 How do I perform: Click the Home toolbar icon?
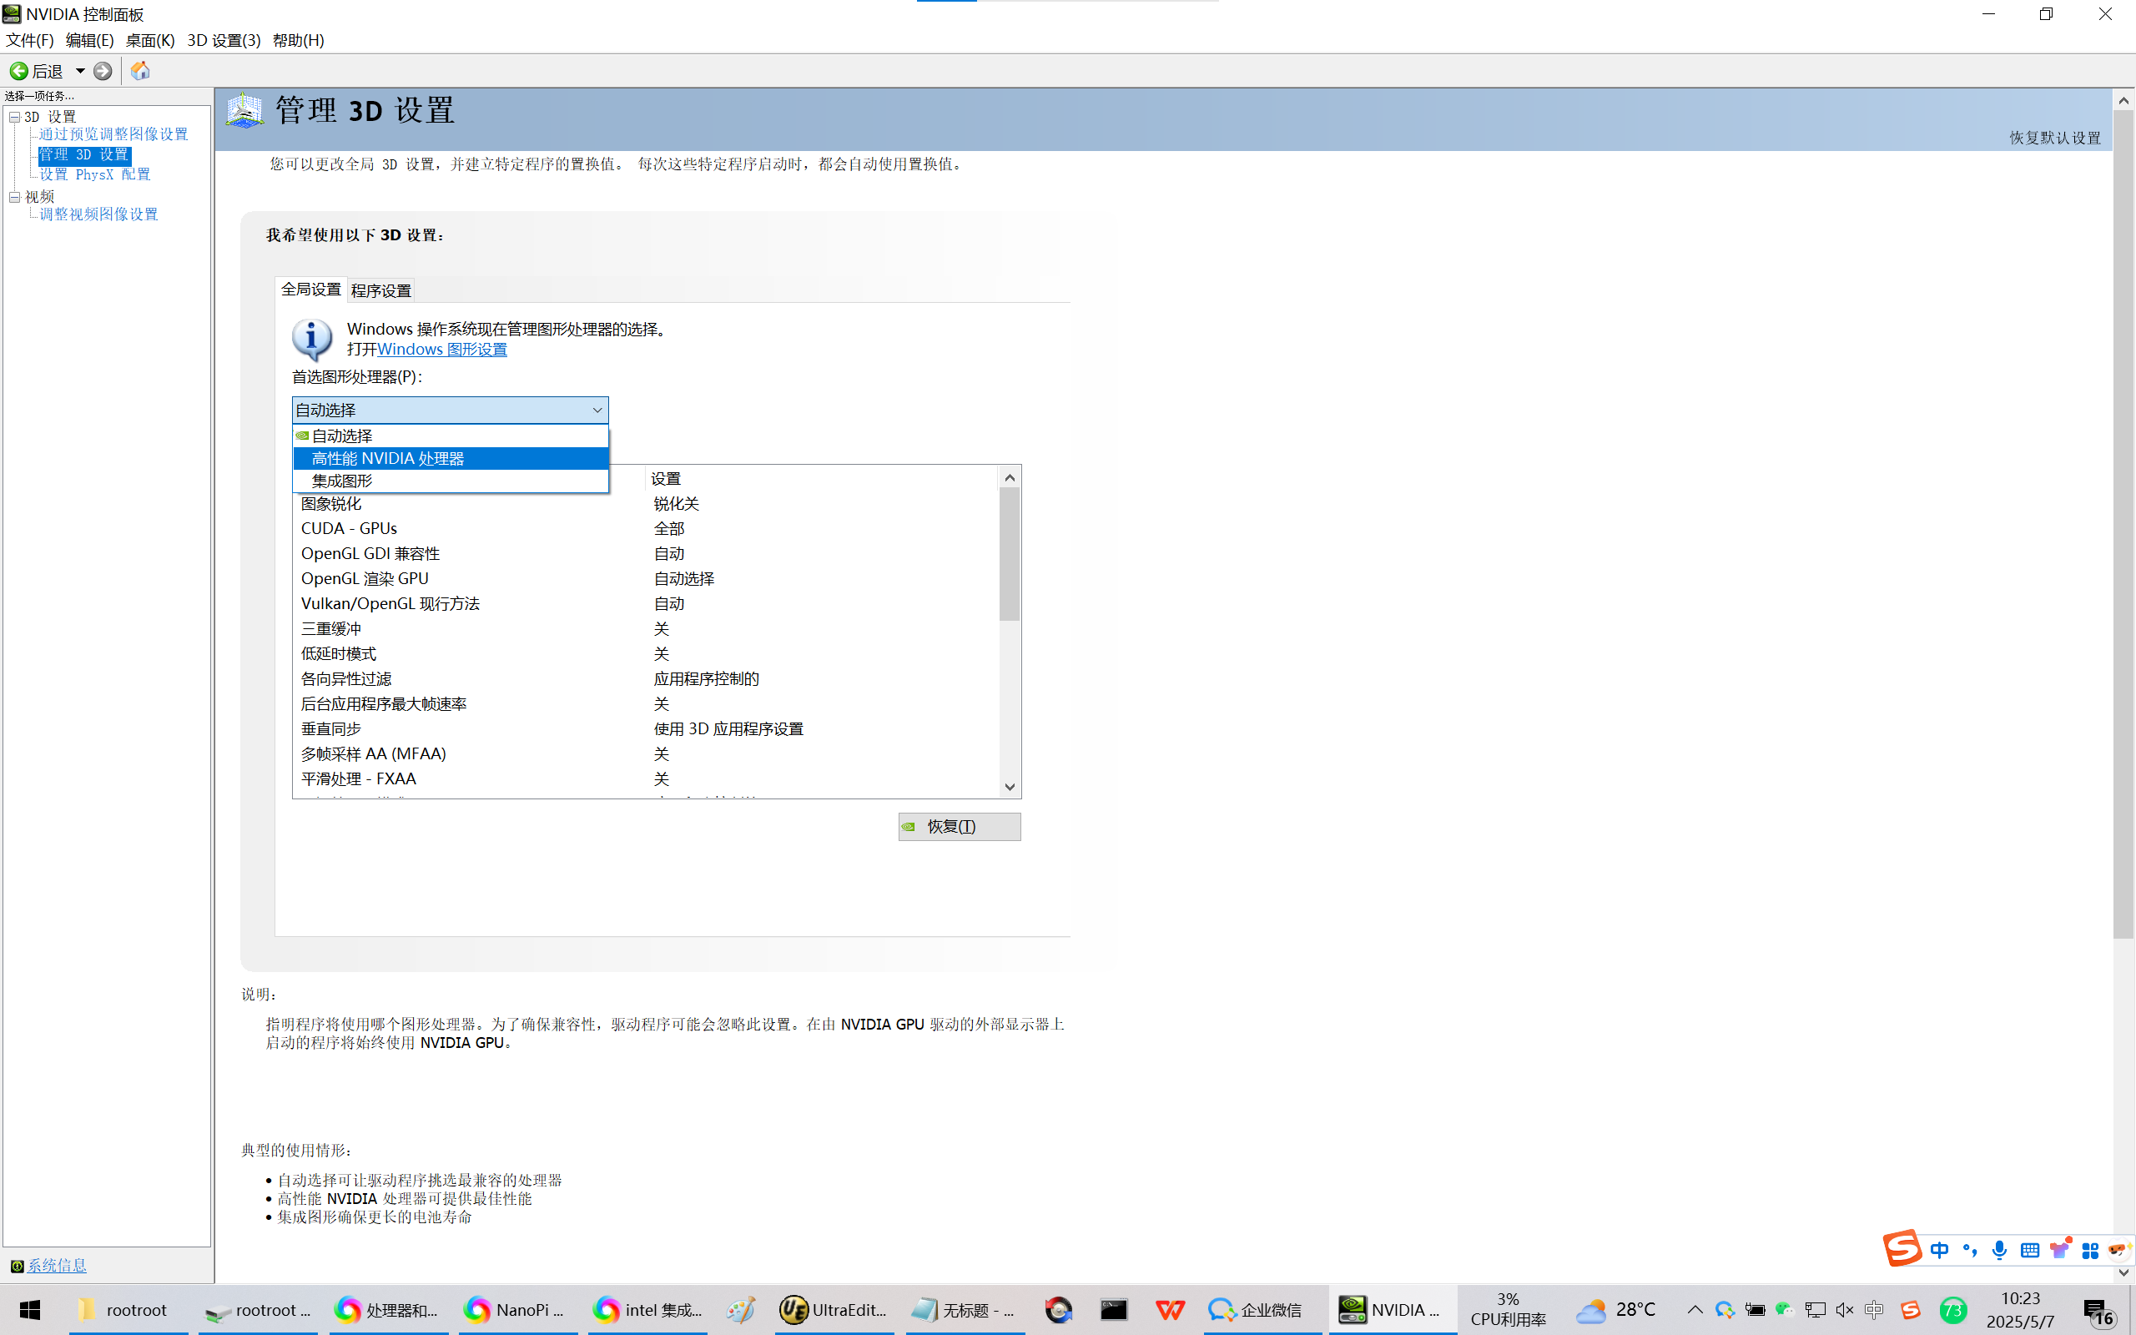tap(139, 71)
